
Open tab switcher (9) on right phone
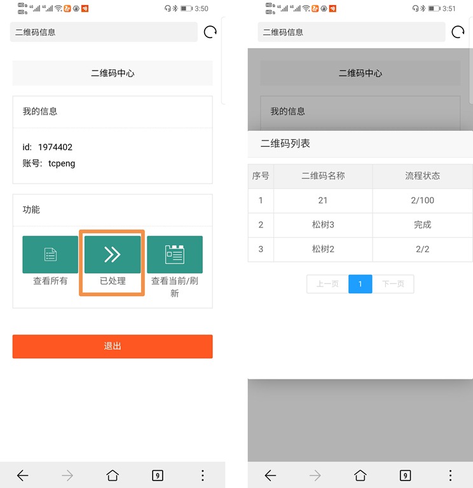pyautogui.click(x=405, y=475)
